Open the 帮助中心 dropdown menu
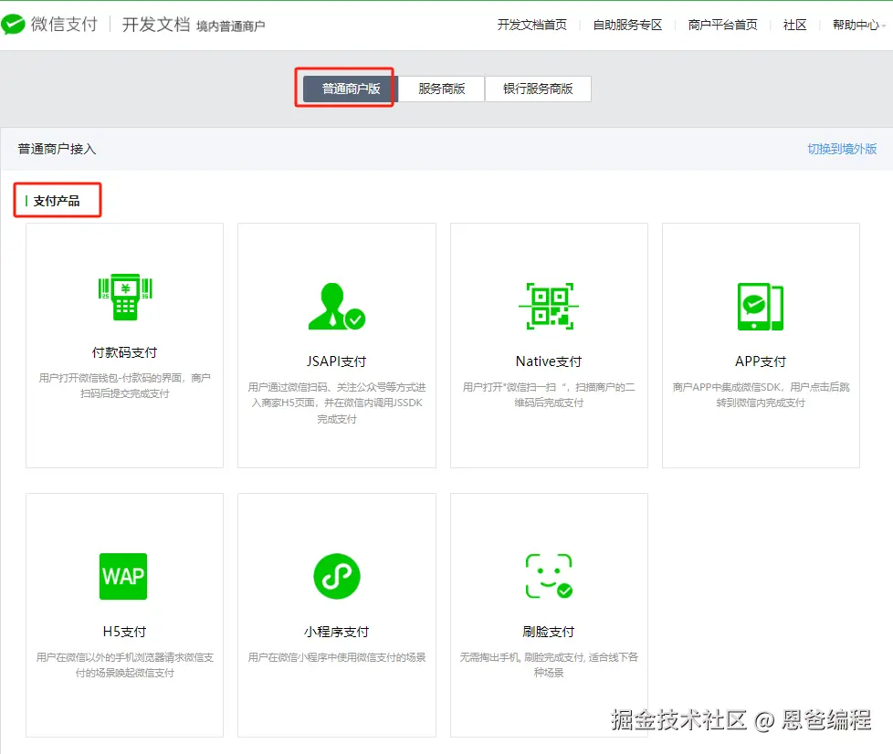Viewport: 893px width, 754px height. click(856, 26)
